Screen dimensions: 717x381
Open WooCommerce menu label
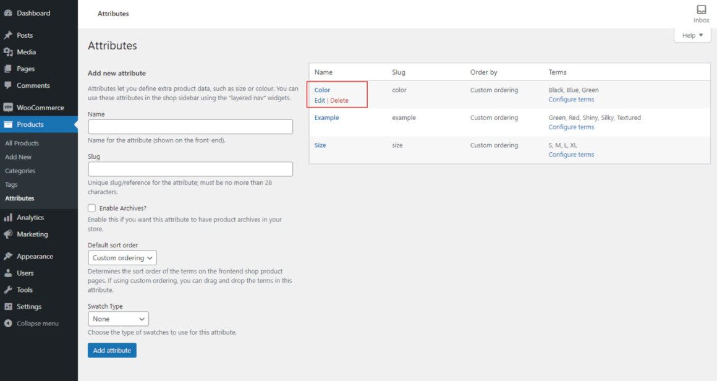click(x=40, y=108)
